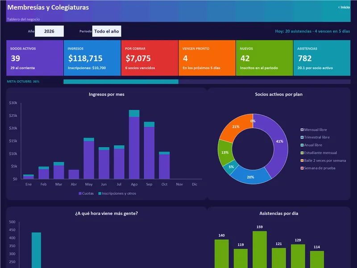Click the 'META OCTUBRE: 36%' label
The height and width of the screenshot is (268, 357).
23,81
